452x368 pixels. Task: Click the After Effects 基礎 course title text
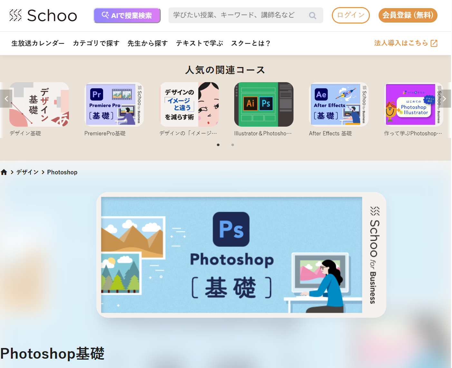coord(331,133)
